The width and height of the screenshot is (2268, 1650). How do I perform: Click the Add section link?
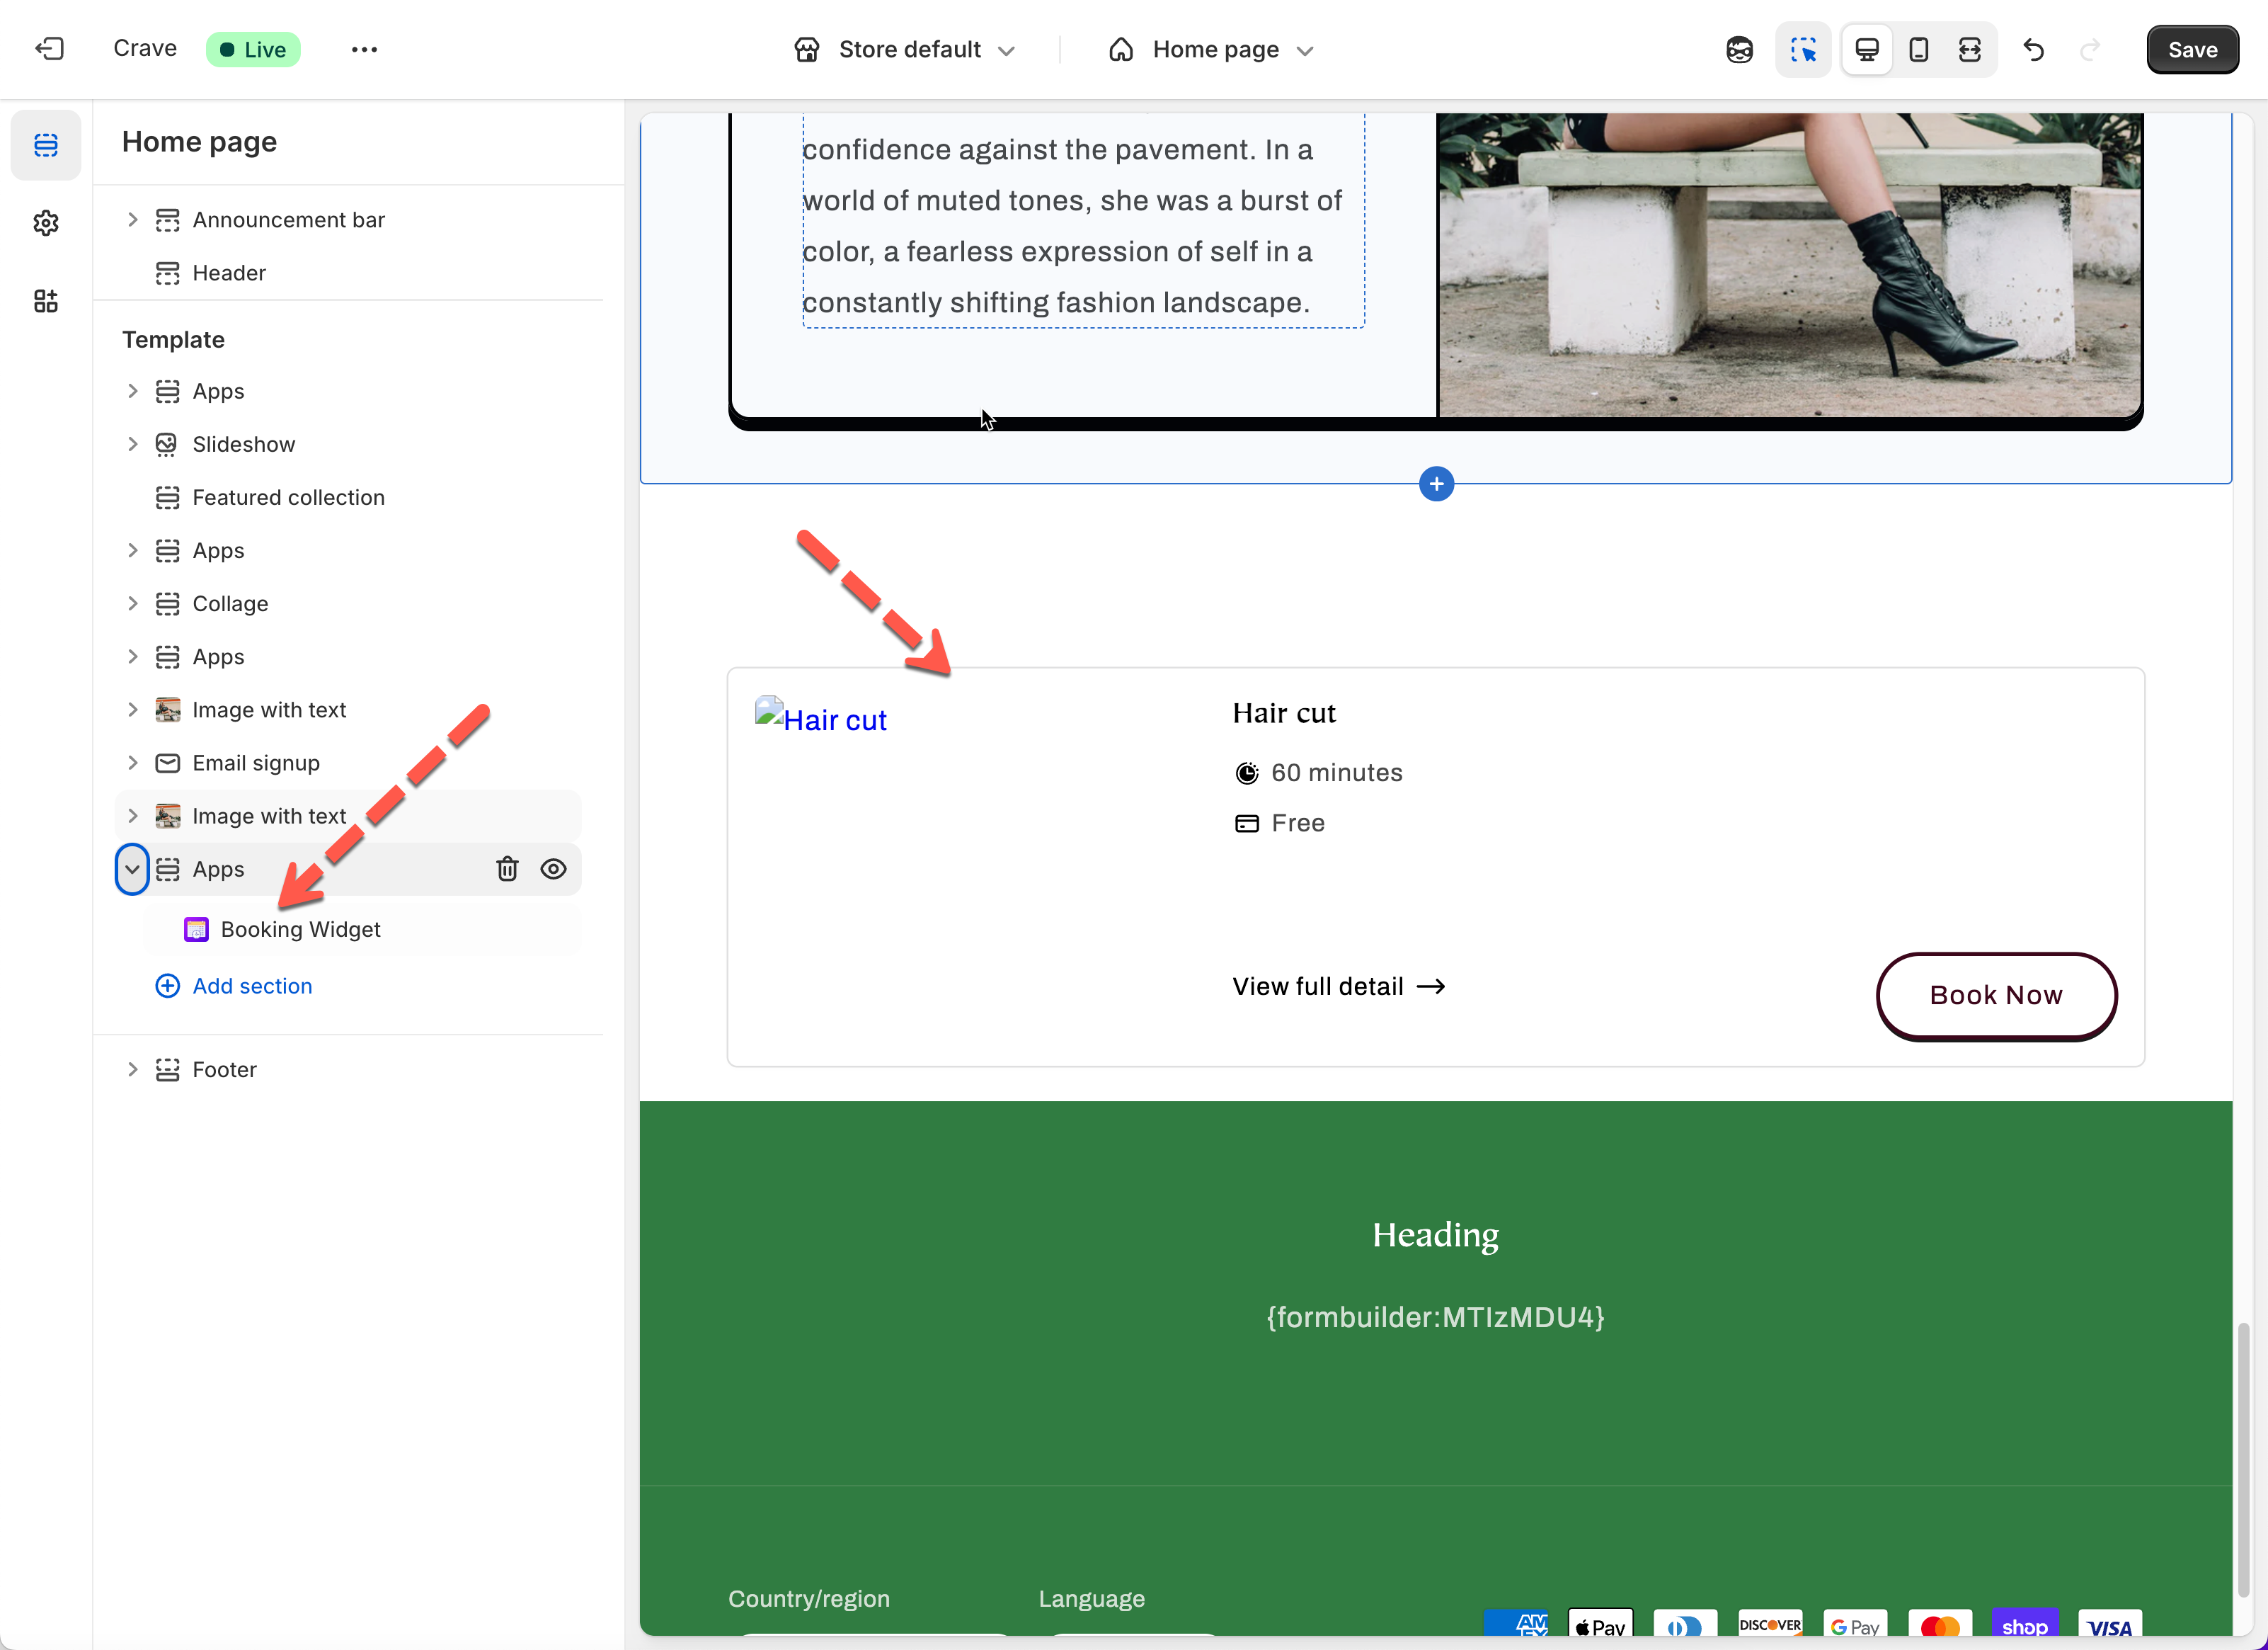point(251,986)
